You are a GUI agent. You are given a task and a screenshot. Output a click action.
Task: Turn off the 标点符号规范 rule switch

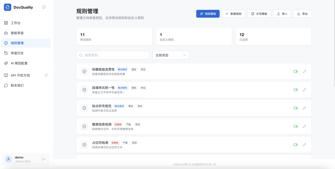(x=296, y=108)
